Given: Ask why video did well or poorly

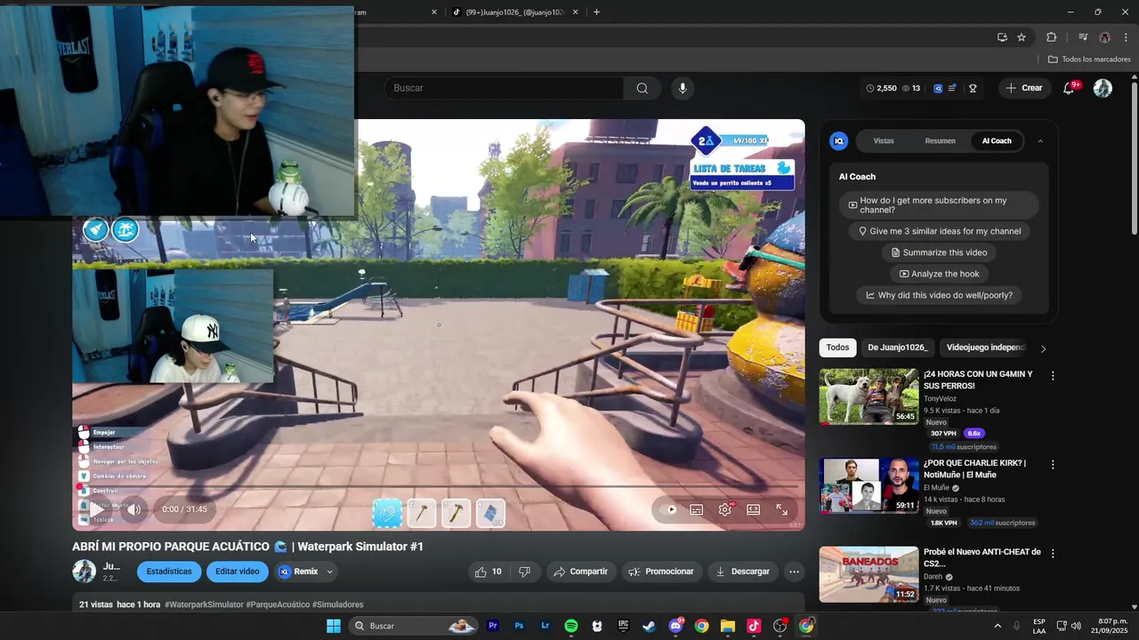Looking at the screenshot, I should 939,295.
